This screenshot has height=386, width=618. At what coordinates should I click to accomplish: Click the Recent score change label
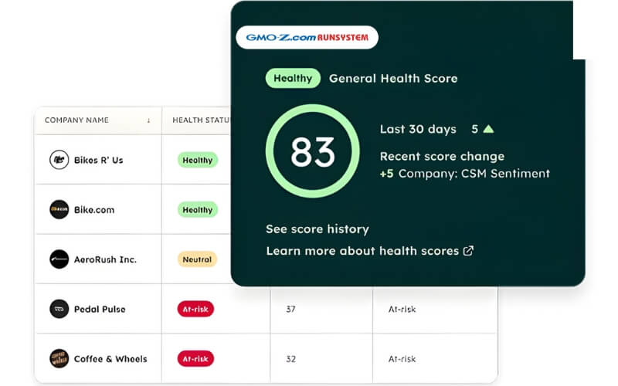tap(442, 157)
